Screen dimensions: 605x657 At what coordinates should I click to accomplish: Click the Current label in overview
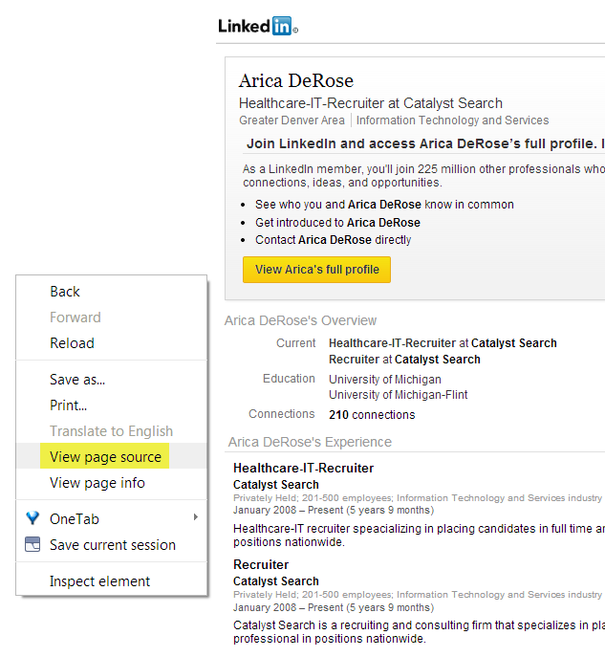[295, 343]
